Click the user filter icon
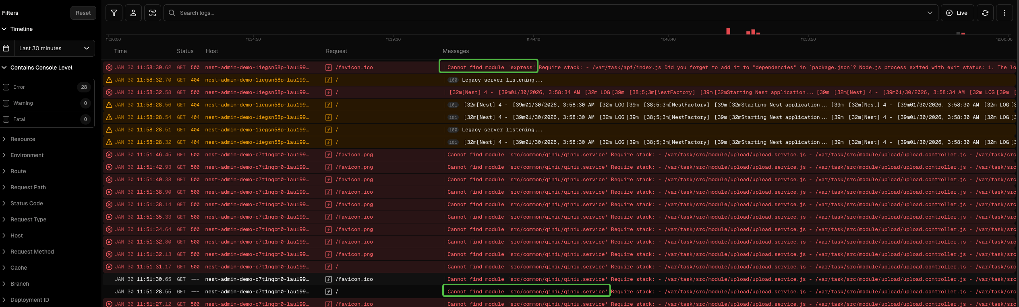Image resolution: width=1019 pixels, height=307 pixels. point(133,13)
